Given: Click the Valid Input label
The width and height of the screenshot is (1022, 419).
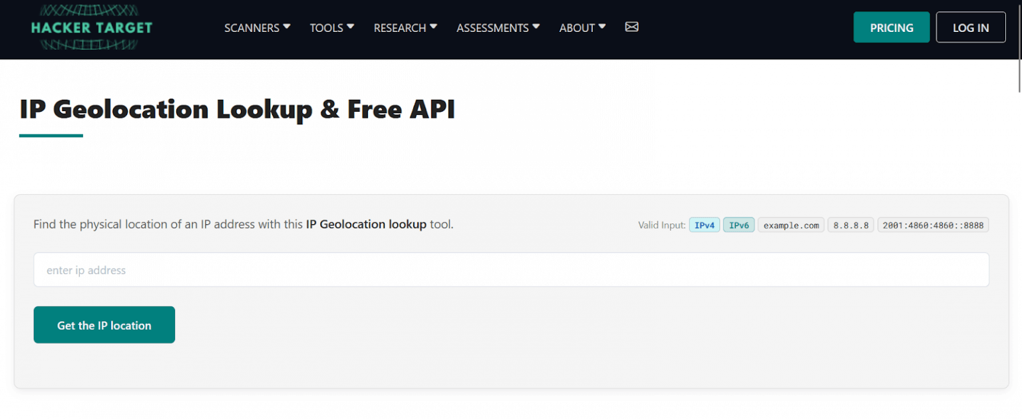Looking at the screenshot, I should click(x=661, y=225).
